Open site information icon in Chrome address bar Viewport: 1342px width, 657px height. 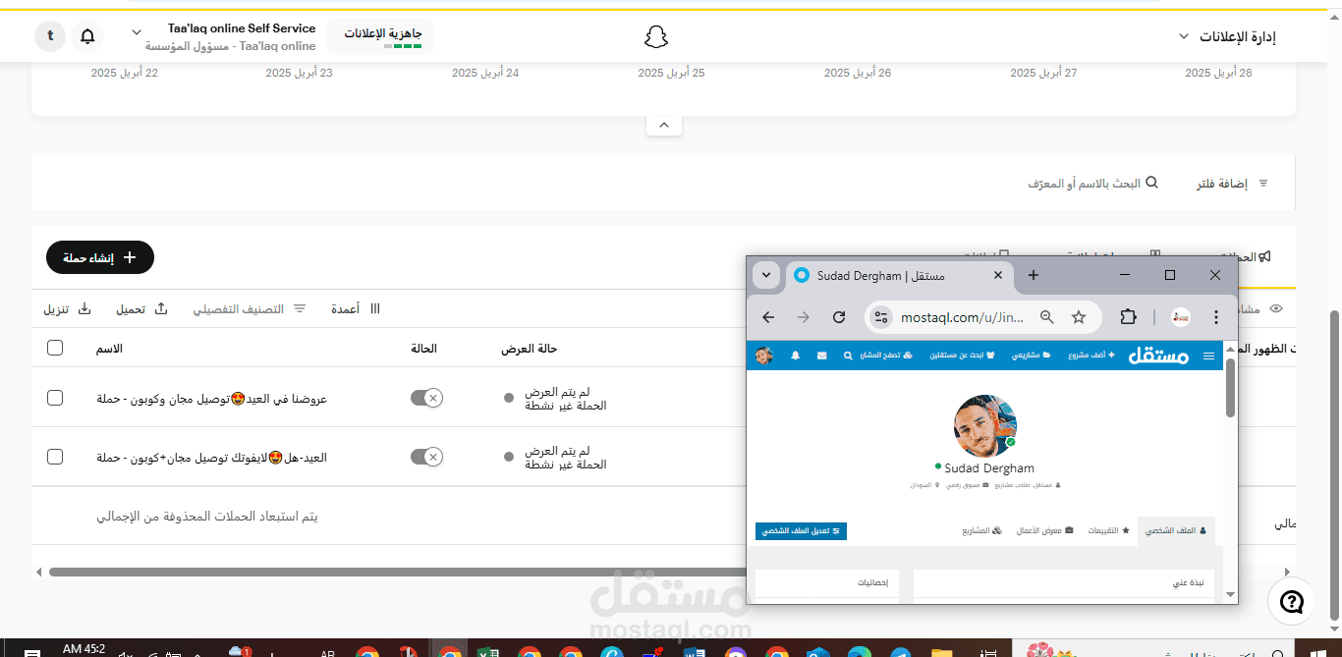coord(881,317)
